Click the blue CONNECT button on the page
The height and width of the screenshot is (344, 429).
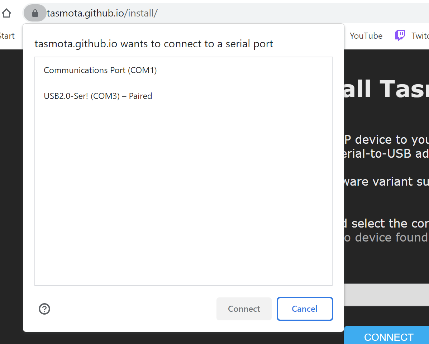click(x=389, y=337)
